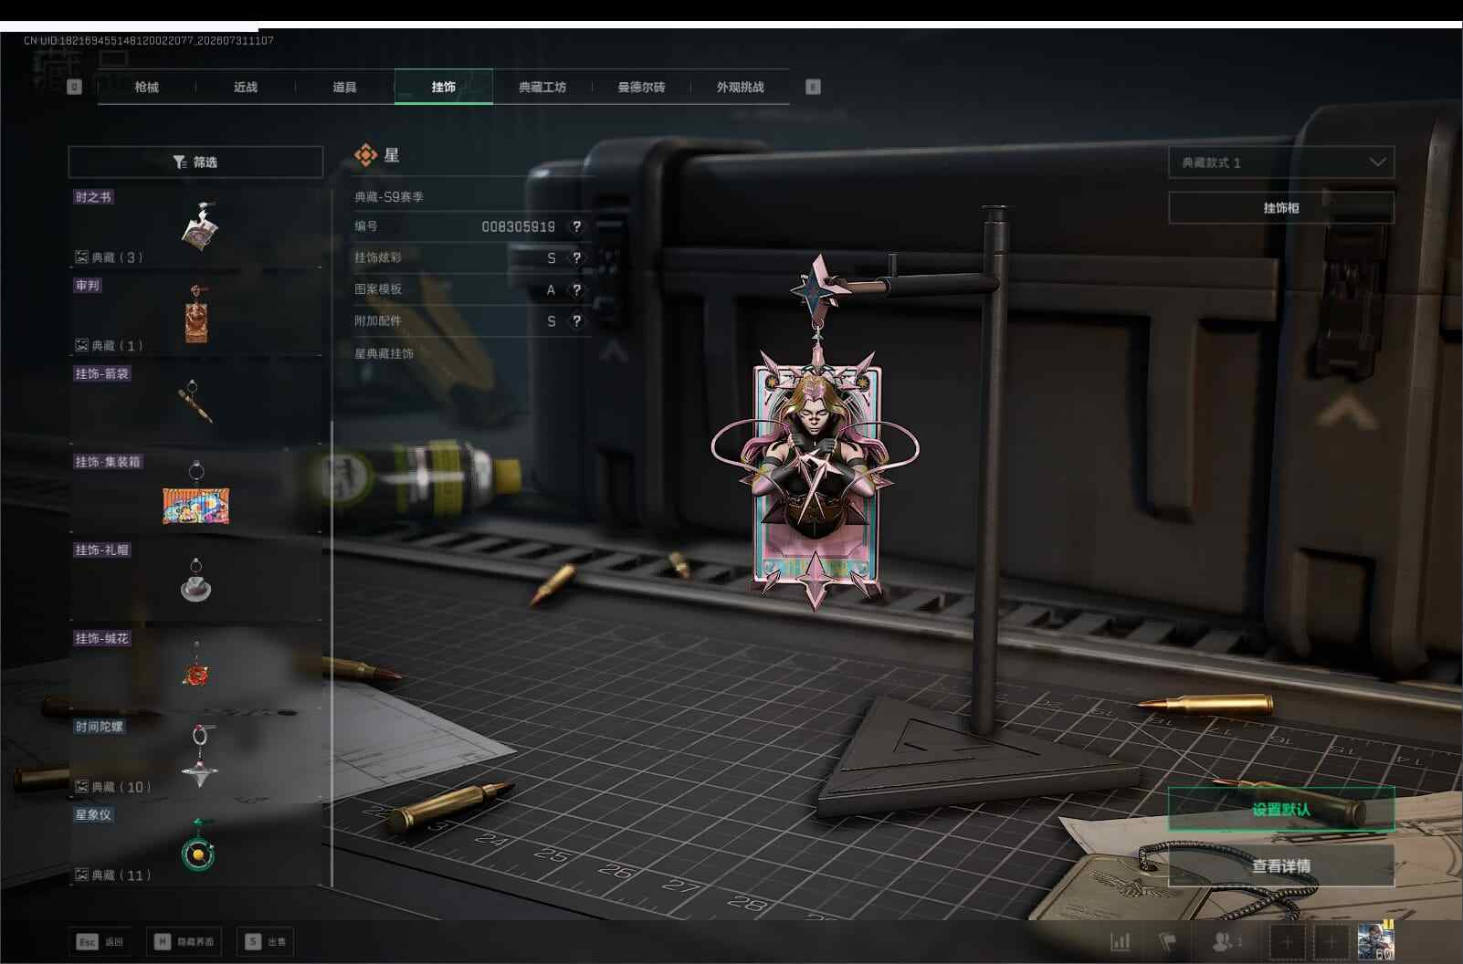
Task: Select the 时之书 charm thumbnail
Action: 197,227
